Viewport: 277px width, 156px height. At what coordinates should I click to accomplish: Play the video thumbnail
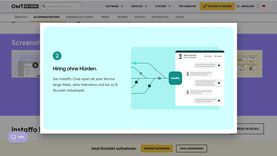[x=35, y=65]
